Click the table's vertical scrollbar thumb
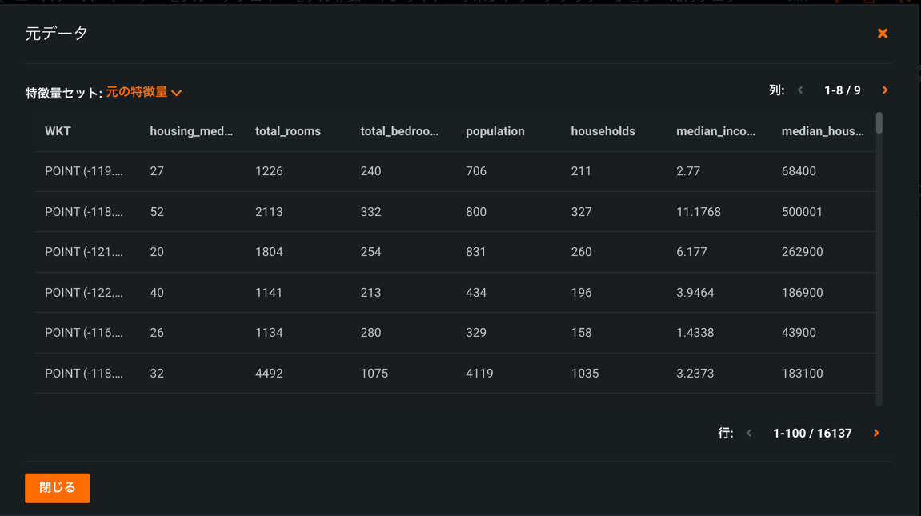The height and width of the screenshot is (516, 921). point(879,123)
